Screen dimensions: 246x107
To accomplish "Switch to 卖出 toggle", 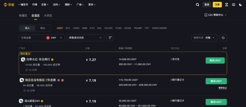I will click(43, 28).
